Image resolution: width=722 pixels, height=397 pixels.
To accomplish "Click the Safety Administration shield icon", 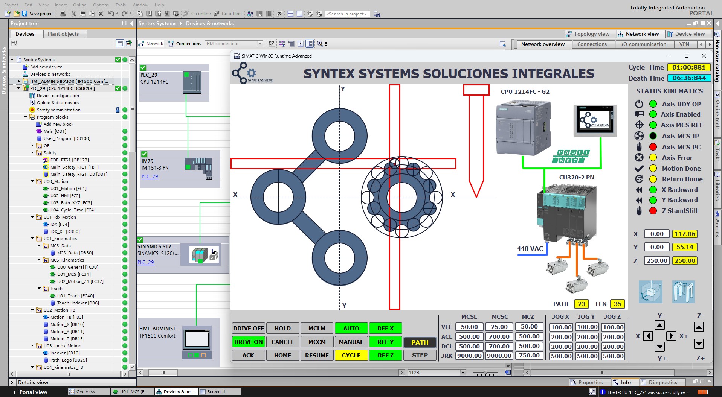I will click(x=32, y=110).
